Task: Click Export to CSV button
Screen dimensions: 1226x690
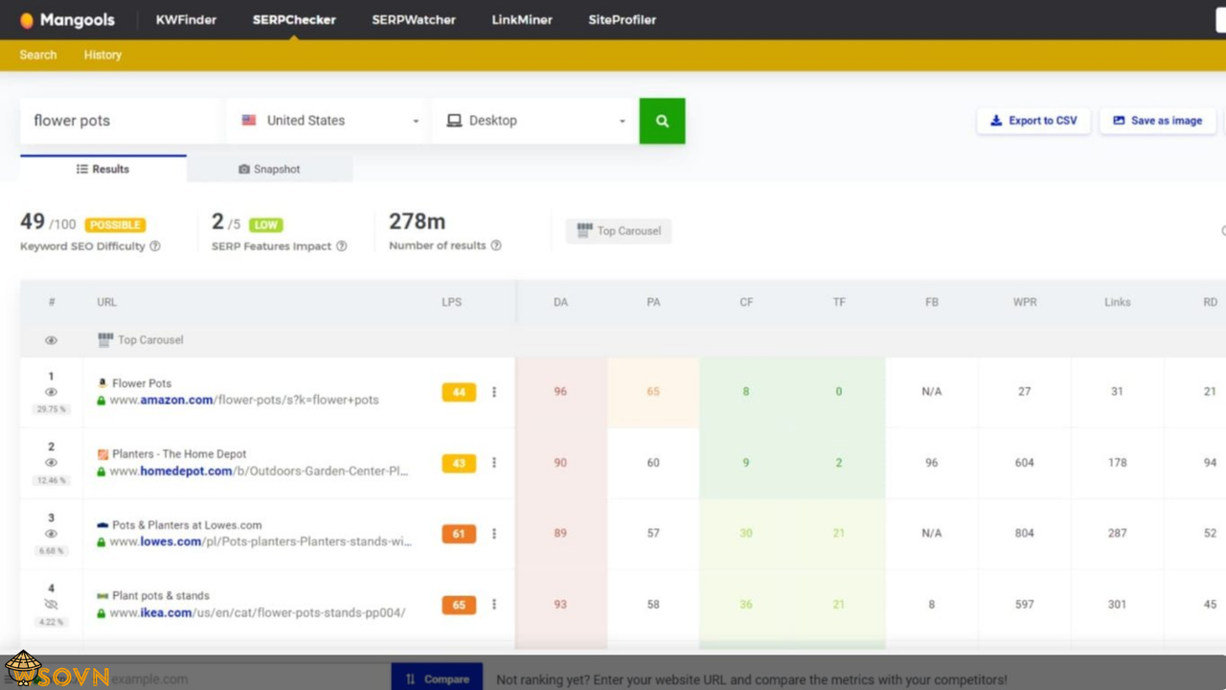Action: point(1033,121)
